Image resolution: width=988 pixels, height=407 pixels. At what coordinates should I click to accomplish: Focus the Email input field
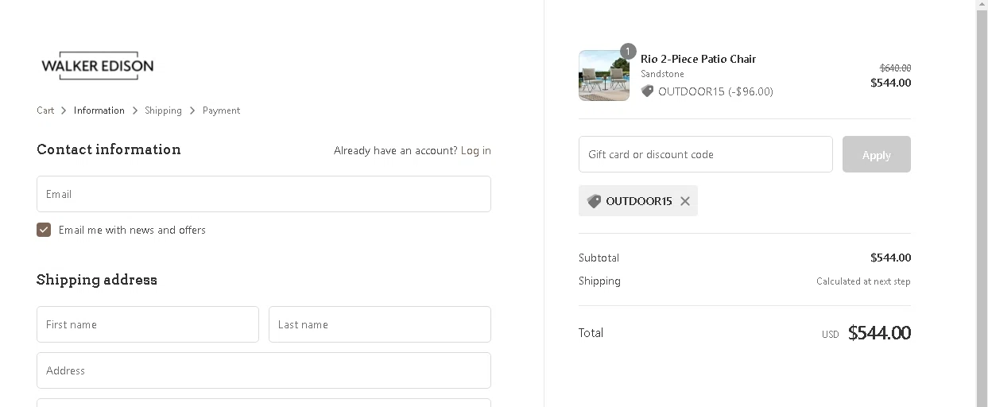point(263,194)
